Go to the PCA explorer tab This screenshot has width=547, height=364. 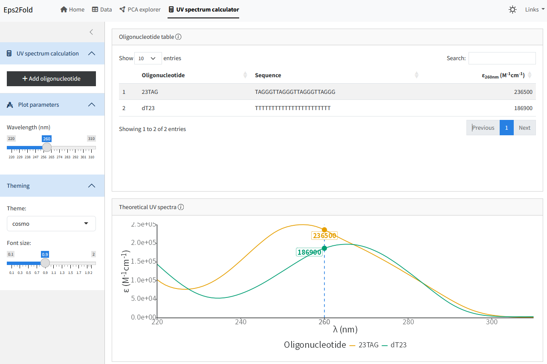click(x=140, y=9)
